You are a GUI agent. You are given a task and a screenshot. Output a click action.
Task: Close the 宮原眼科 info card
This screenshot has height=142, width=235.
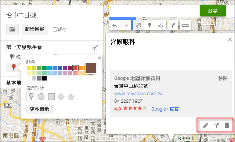(x=230, y=40)
